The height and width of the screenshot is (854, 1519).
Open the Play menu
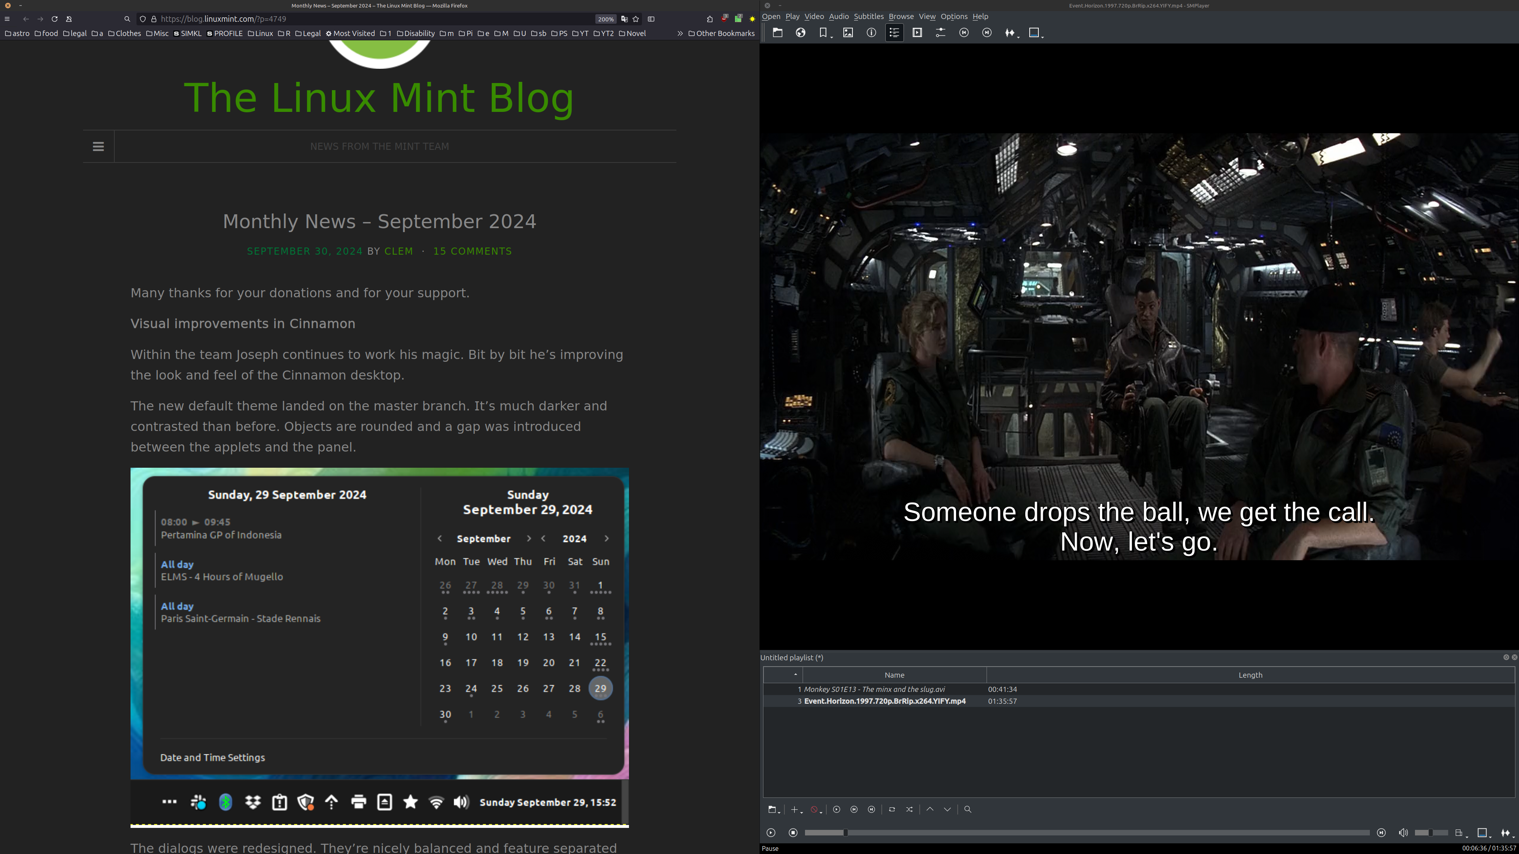pyautogui.click(x=792, y=17)
